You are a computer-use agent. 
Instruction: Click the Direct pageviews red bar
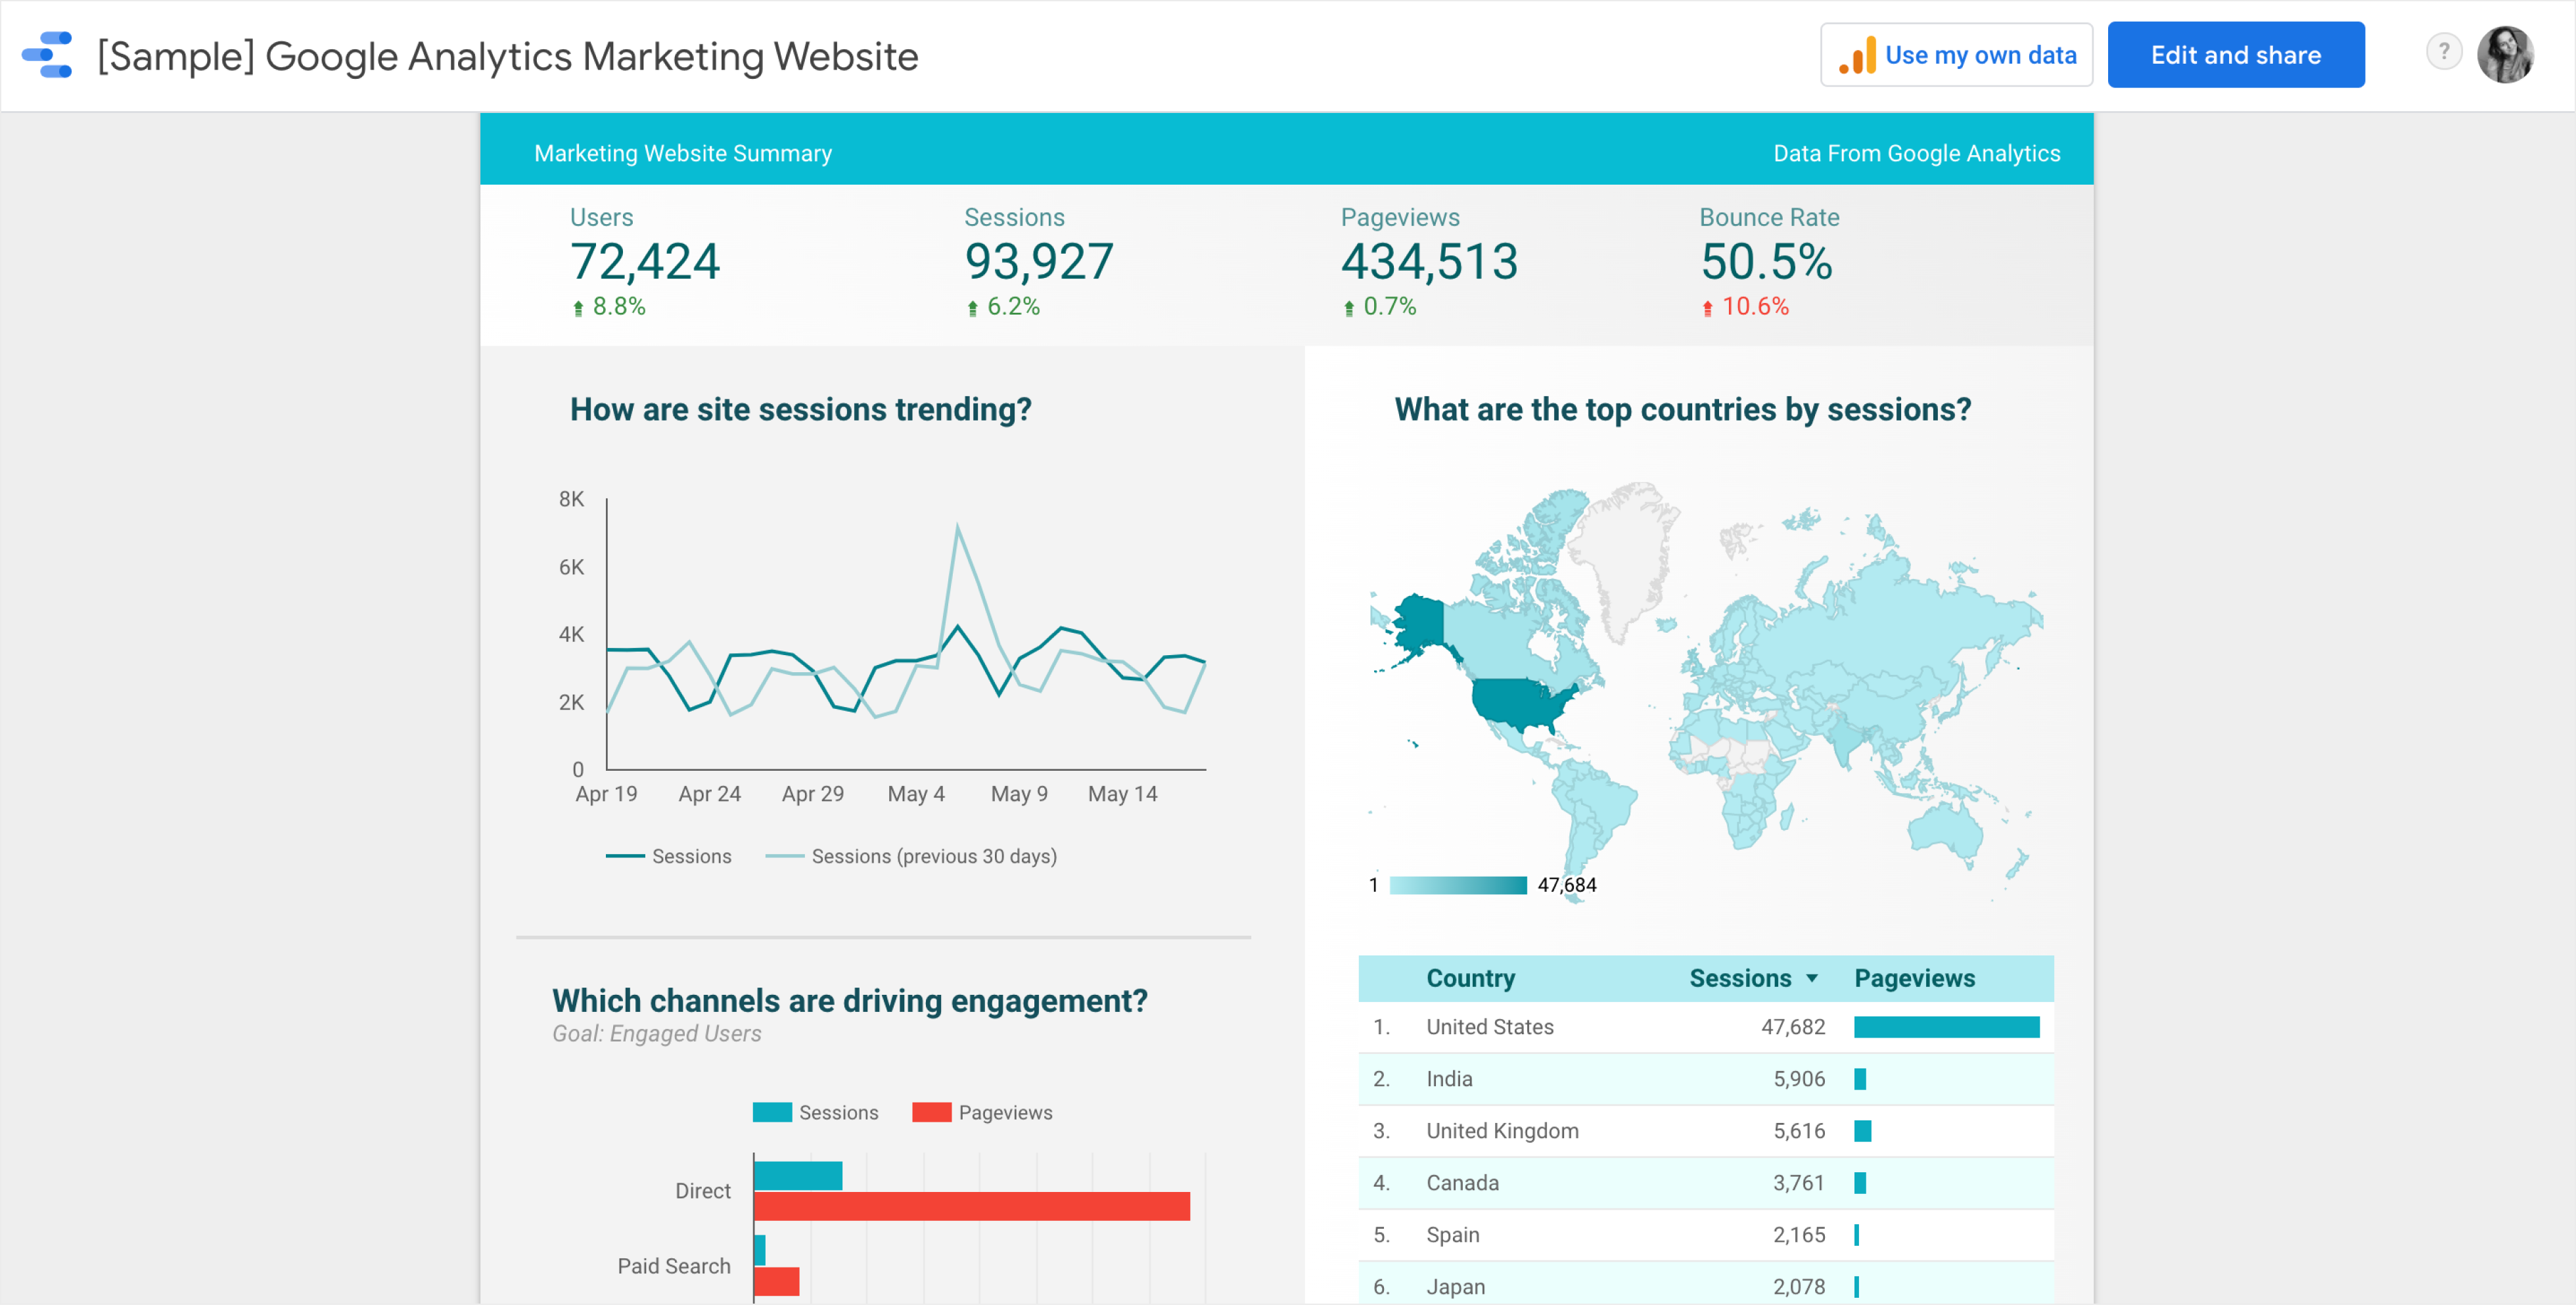[x=972, y=1206]
